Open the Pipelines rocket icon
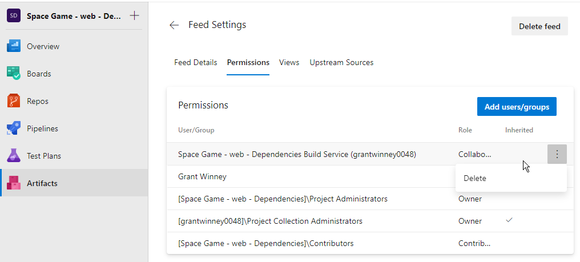Screen dimensions: 580x262 (x=14, y=128)
